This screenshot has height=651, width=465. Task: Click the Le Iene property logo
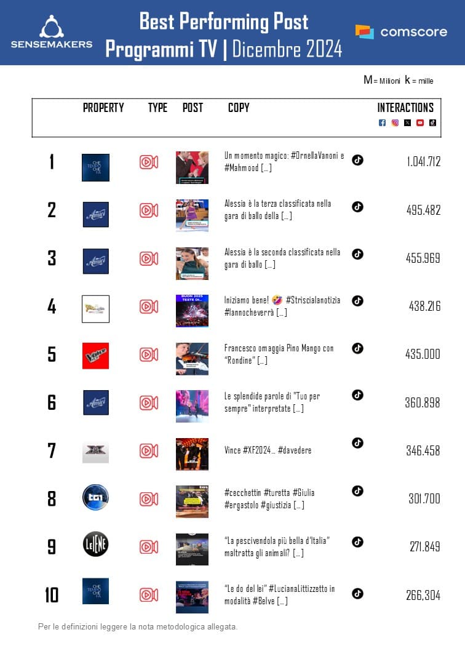point(95,544)
